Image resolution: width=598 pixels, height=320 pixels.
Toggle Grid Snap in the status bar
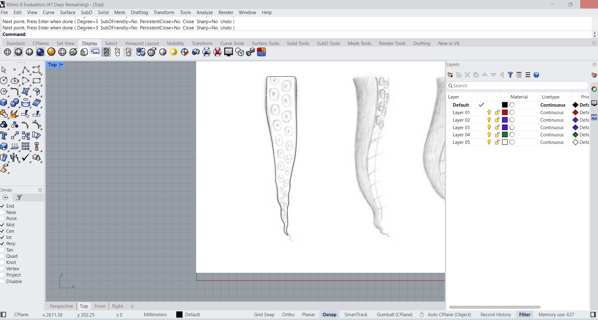click(264, 315)
